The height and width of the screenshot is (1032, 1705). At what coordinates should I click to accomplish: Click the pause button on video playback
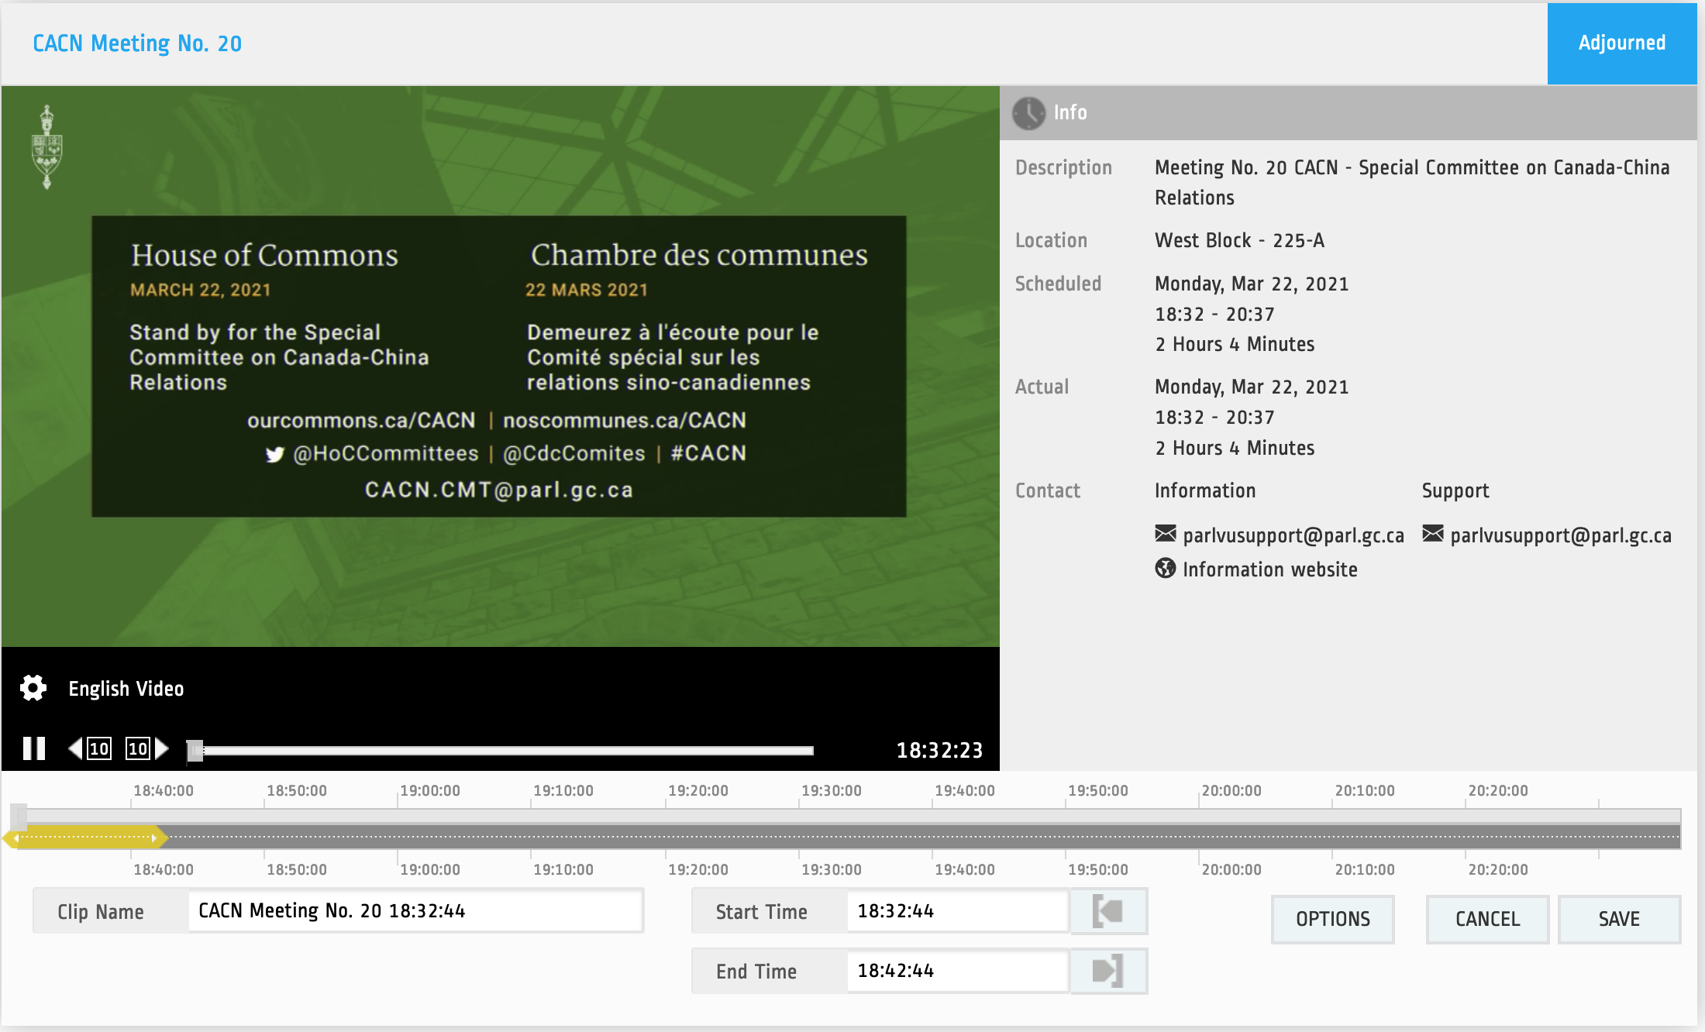(33, 748)
